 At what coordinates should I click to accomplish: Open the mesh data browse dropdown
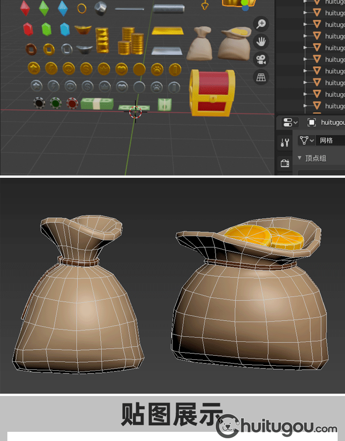[x=307, y=140]
